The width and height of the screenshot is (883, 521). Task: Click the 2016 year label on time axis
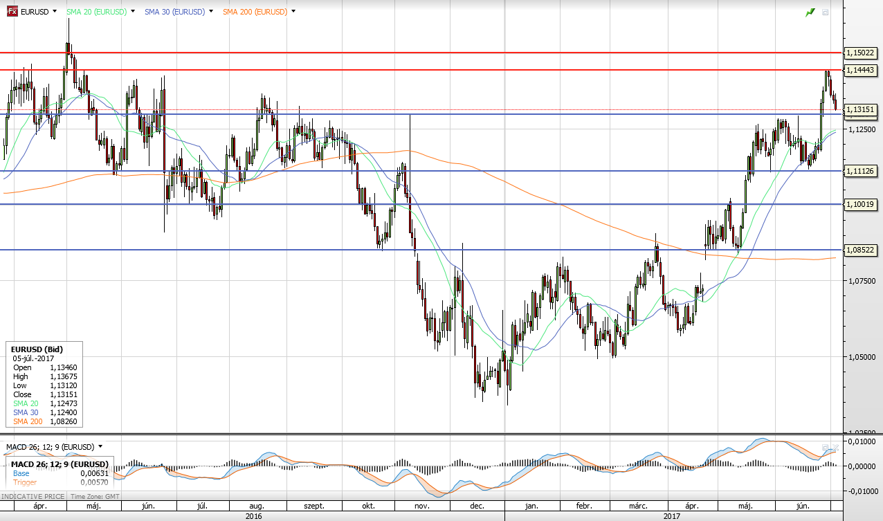253,516
